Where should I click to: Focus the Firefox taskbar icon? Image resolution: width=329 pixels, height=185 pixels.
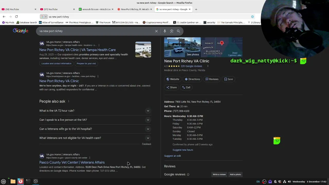click(x=20, y=181)
